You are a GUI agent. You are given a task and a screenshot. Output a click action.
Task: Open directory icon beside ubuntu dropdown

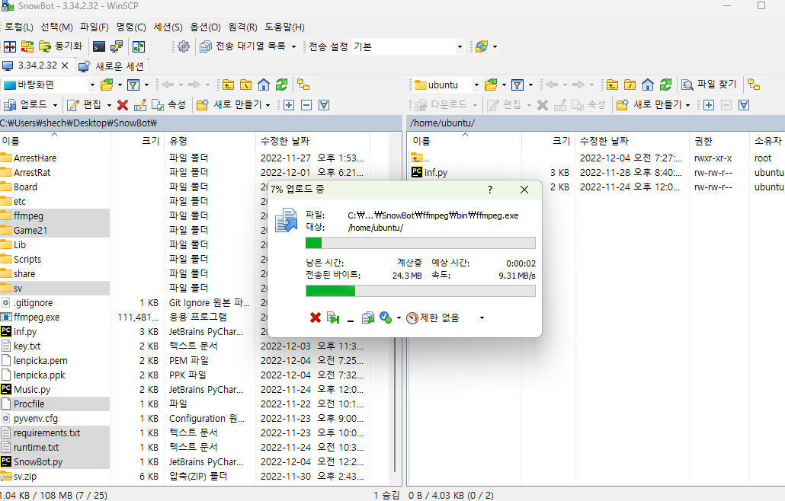point(491,85)
